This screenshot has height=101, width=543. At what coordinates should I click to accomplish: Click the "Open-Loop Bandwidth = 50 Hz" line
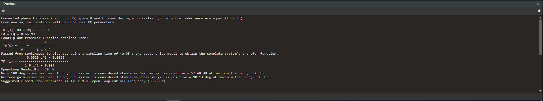pyautogui.click(x=28, y=69)
